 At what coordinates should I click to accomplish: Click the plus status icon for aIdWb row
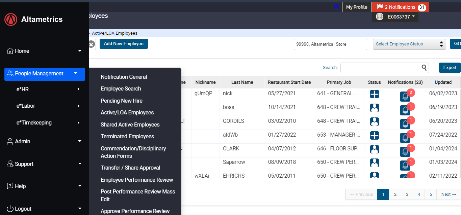(x=374, y=135)
